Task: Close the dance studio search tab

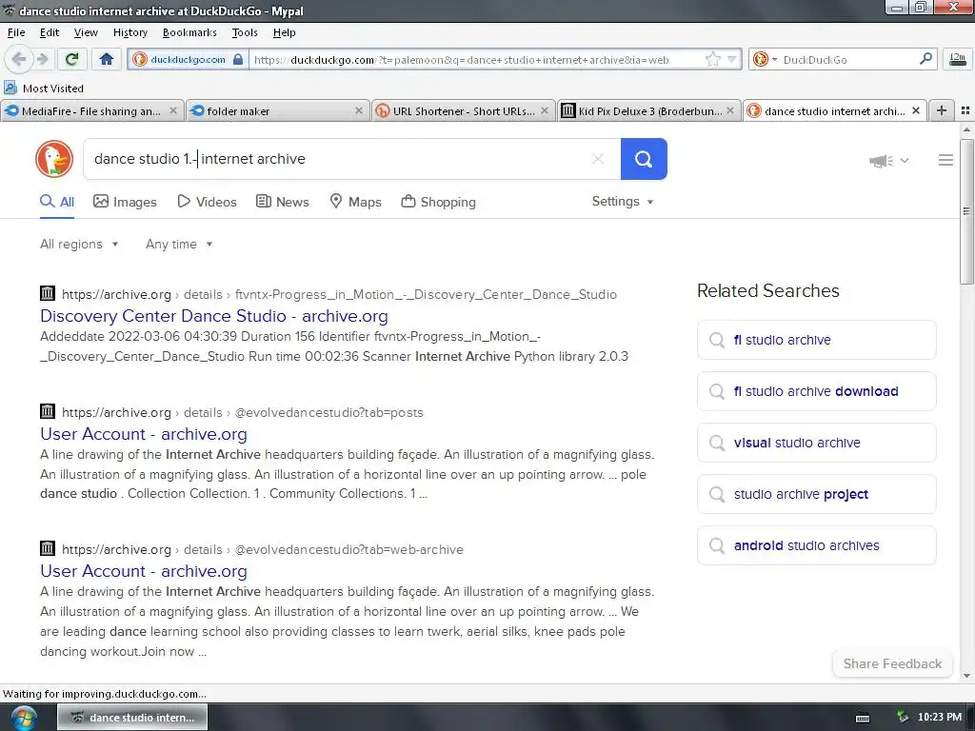Action: click(916, 110)
